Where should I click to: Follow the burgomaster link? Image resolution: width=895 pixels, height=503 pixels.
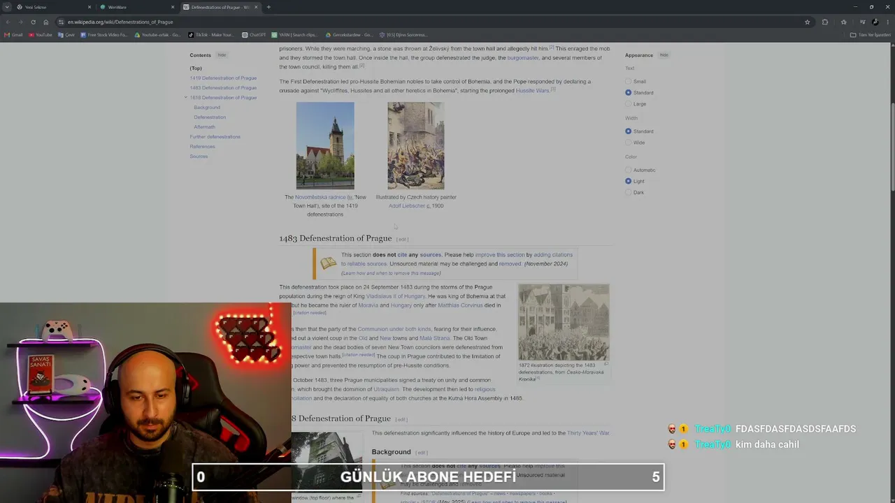(523, 58)
